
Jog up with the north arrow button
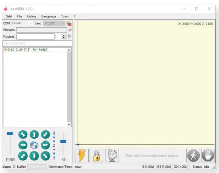click(x=34, y=134)
